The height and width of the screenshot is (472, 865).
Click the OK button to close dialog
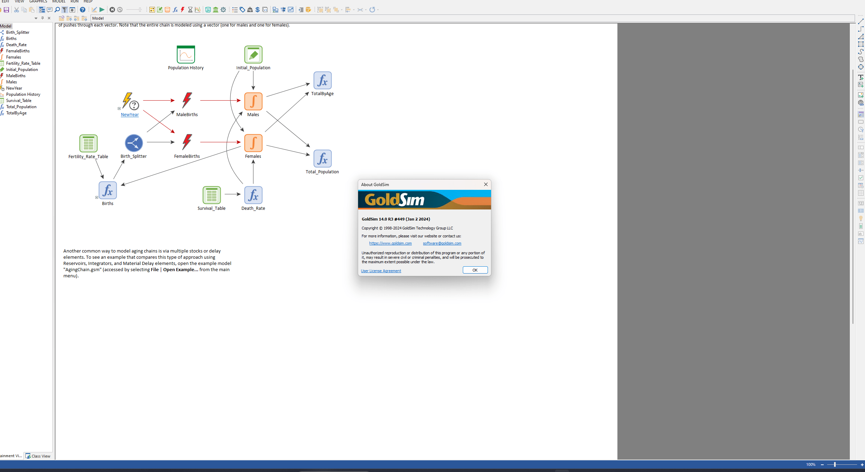(x=475, y=270)
